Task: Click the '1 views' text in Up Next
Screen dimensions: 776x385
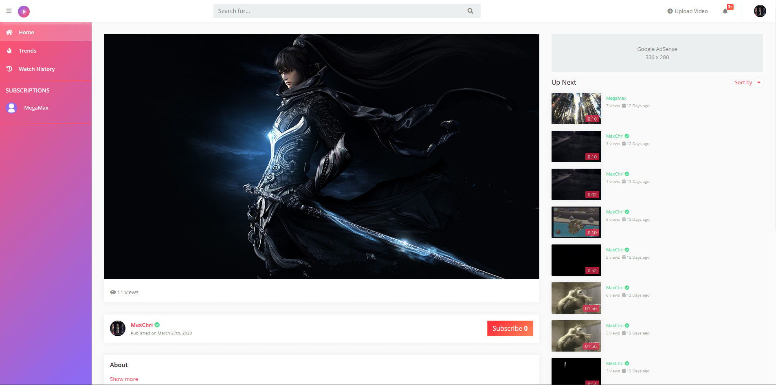Action: pos(613,182)
